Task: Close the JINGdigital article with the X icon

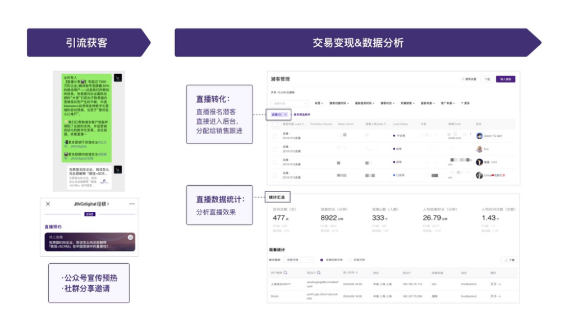Action: [x=48, y=204]
